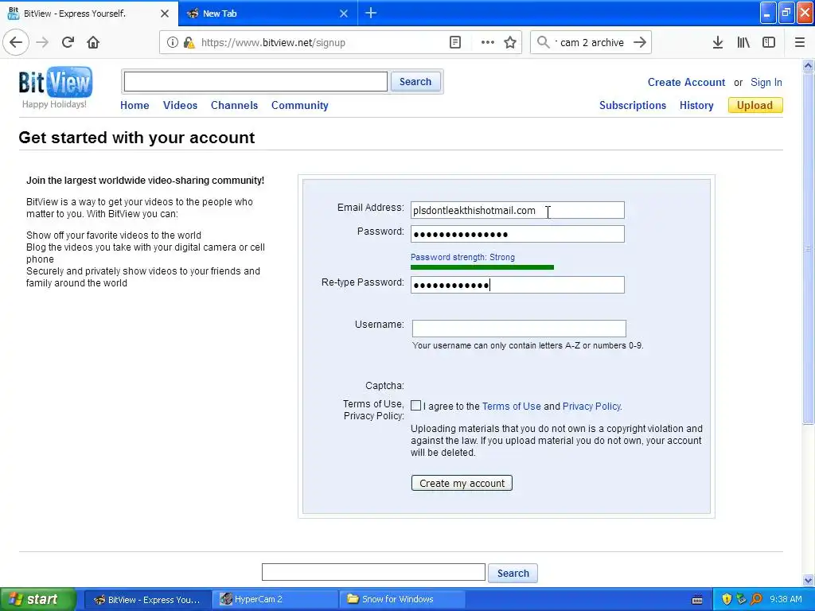Show site information icon in address bar
The height and width of the screenshot is (611, 815).
[x=172, y=43]
